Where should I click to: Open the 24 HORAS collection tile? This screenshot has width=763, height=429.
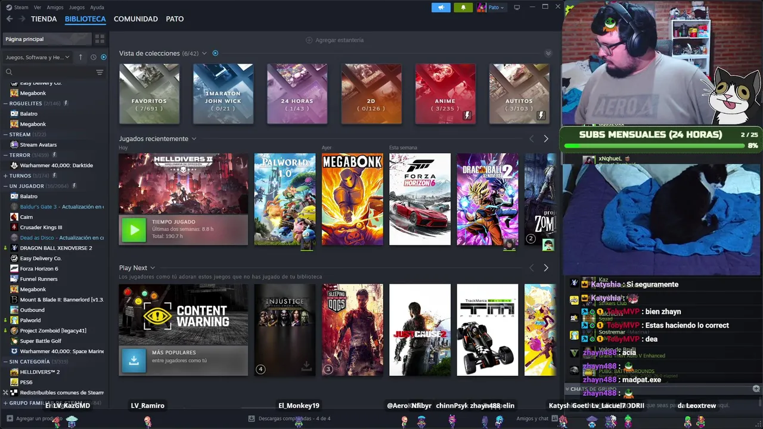[x=297, y=94]
